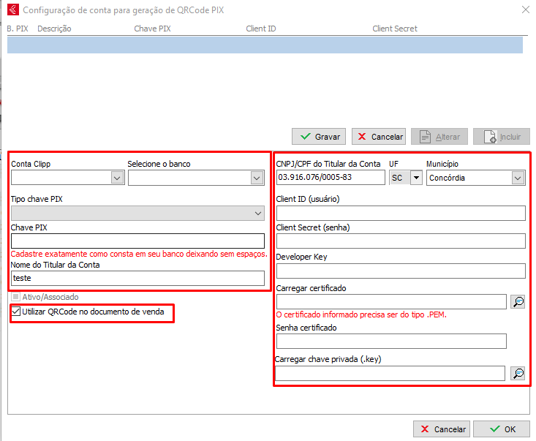Focus the Nome do Titular da Conta field
The image size is (536, 441).
coord(137,278)
